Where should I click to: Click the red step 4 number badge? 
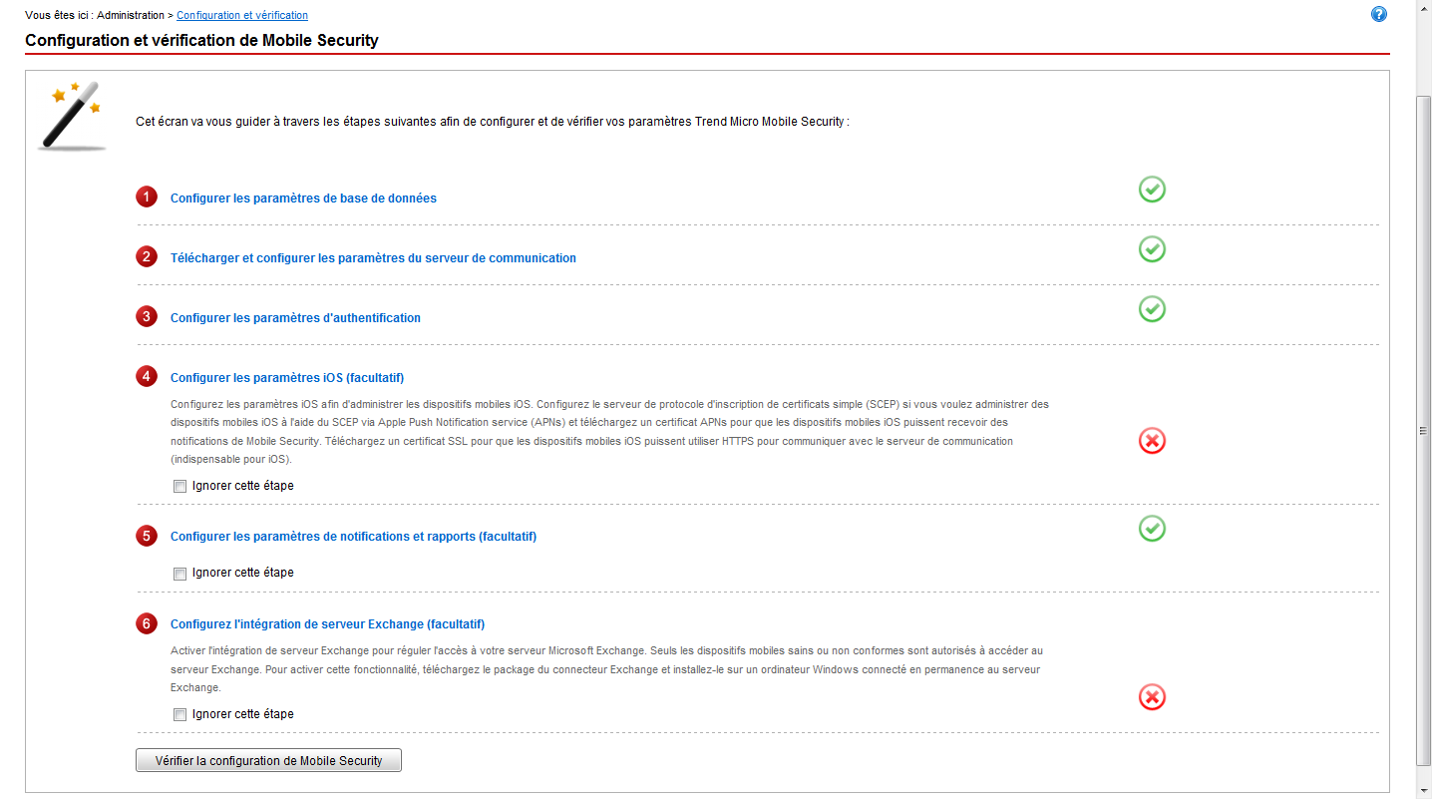[147, 377]
